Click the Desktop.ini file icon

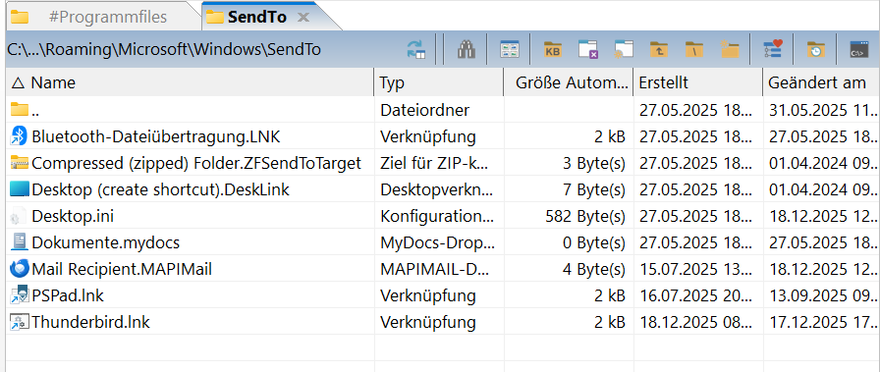point(20,216)
